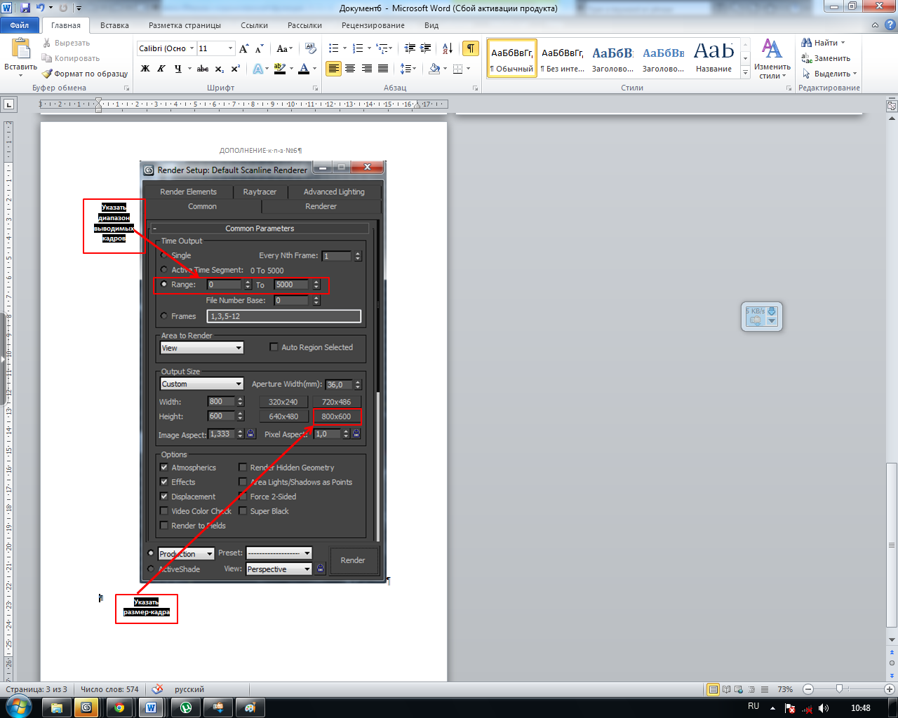This screenshot has width=898, height=718.
Task: Switch to Outline view icon
Action: coord(751,689)
